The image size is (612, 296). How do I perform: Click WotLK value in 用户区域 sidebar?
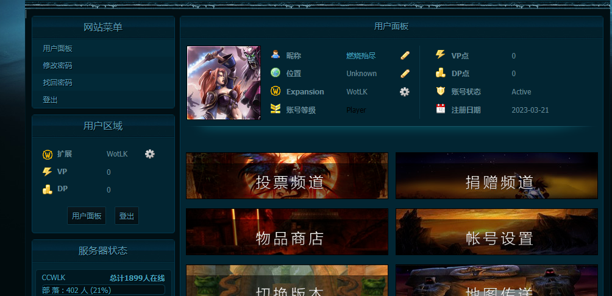pyautogui.click(x=117, y=154)
